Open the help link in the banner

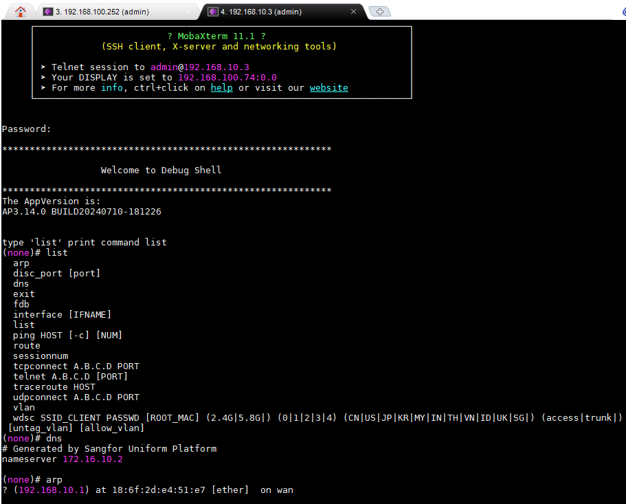tap(221, 88)
